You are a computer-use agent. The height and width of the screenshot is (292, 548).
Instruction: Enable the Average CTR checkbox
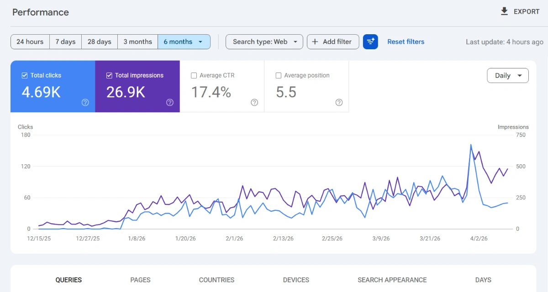pos(194,75)
